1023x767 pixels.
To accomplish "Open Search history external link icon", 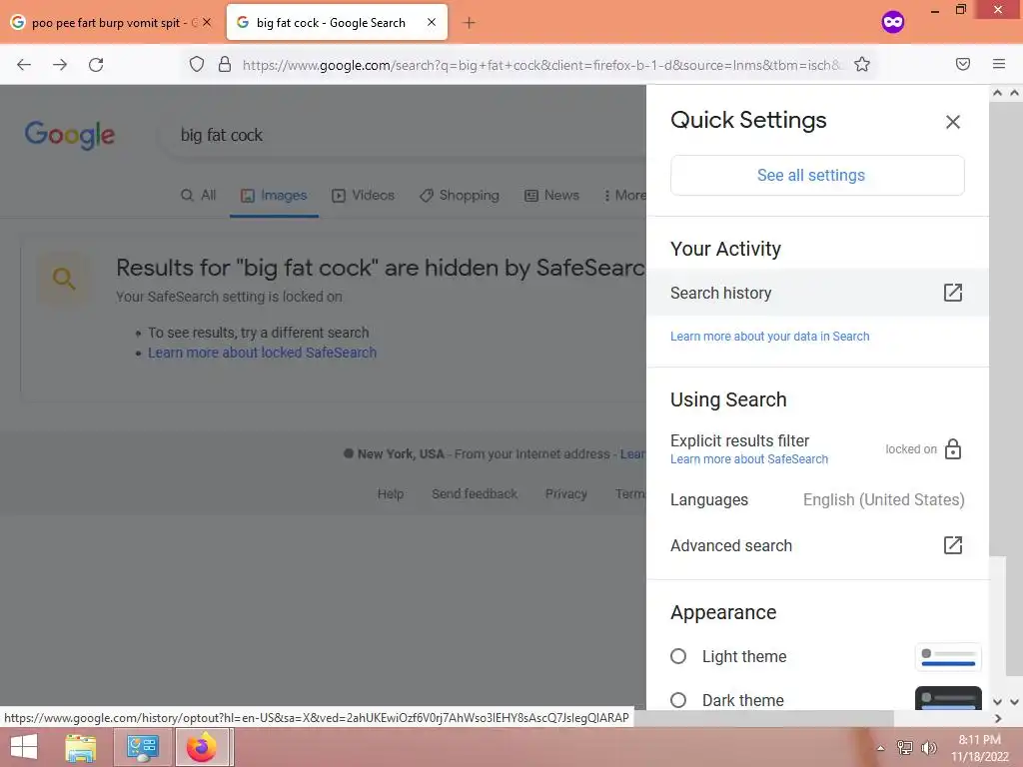I will click(x=952, y=293).
